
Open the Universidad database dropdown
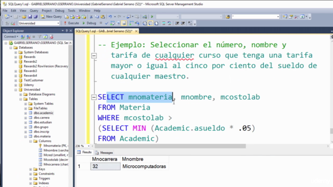coord(58,23)
